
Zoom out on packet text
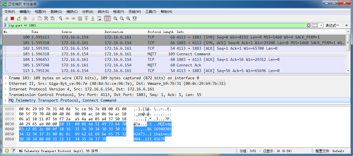click(122, 18)
